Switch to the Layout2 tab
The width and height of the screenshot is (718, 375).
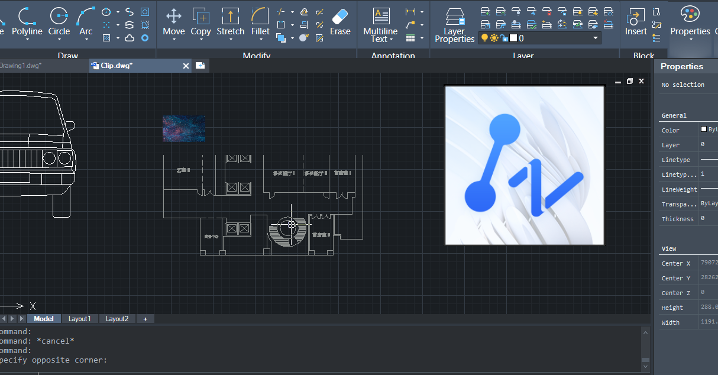[x=117, y=319]
